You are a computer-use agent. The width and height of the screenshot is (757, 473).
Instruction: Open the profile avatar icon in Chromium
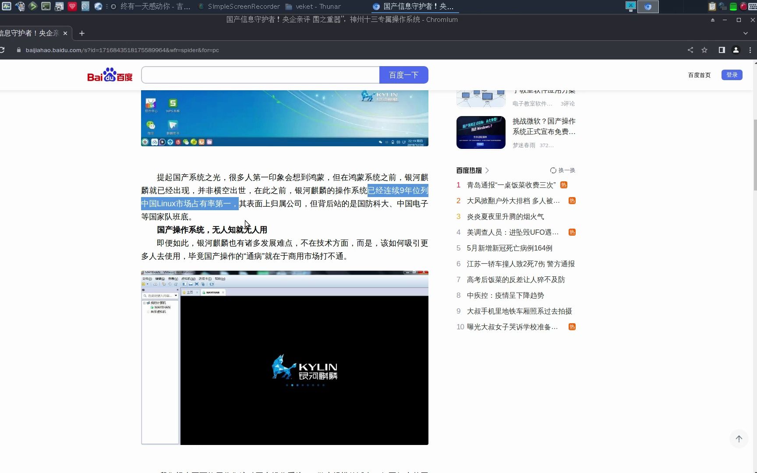click(x=736, y=50)
